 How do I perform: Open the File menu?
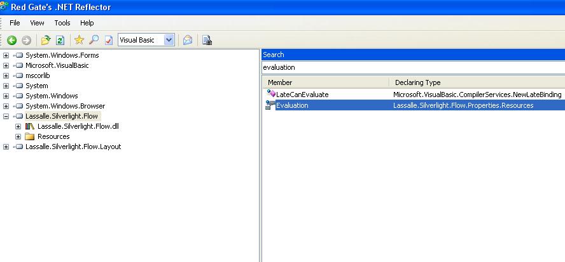coord(15,23)
